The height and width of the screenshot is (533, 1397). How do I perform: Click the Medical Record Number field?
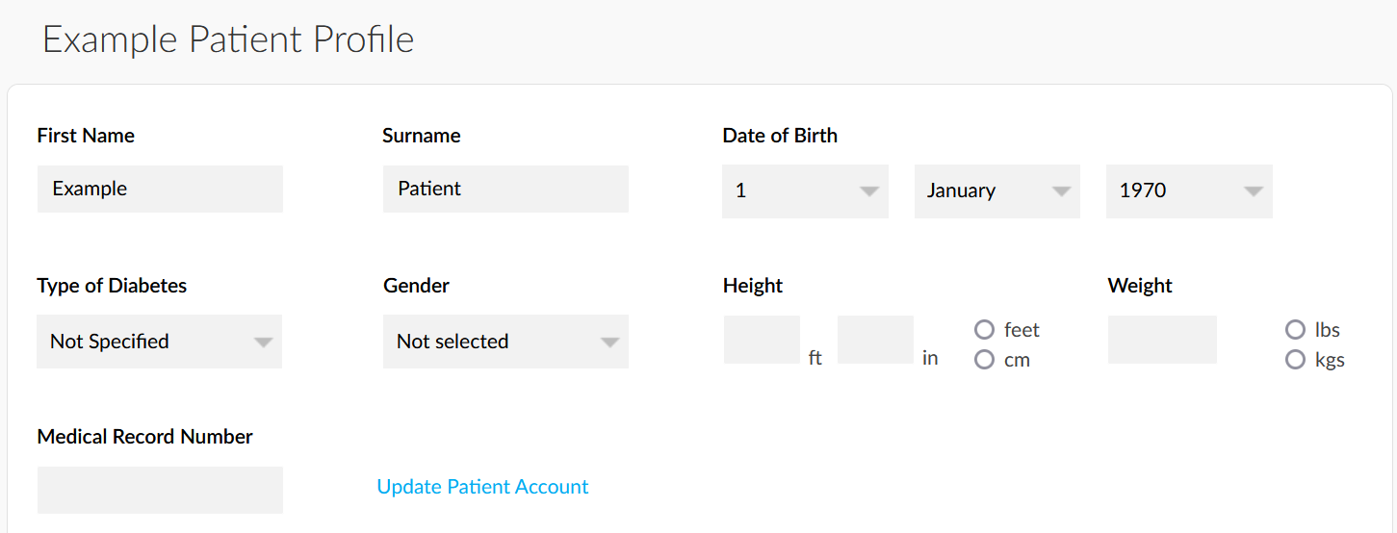pos(160,490)
